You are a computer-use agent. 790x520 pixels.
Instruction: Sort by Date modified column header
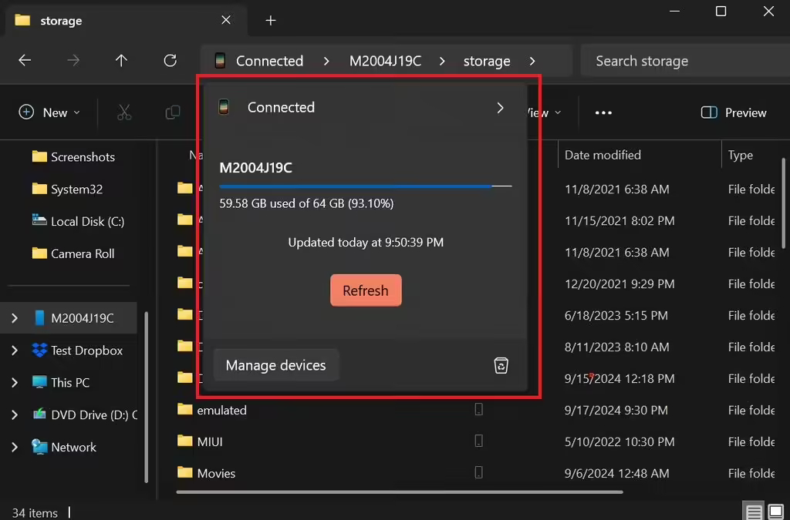pyautogui.click(x=603, y=155)
